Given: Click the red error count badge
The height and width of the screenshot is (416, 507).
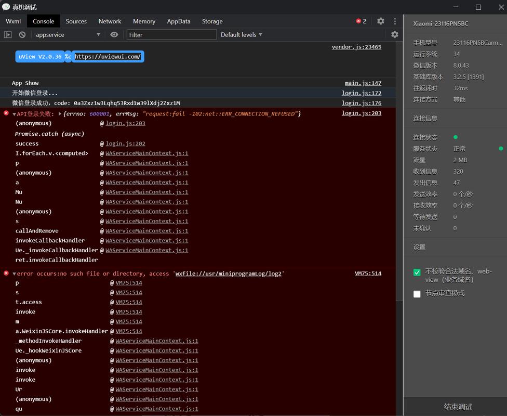Looking at the screenshot, I should click(361, 21).
